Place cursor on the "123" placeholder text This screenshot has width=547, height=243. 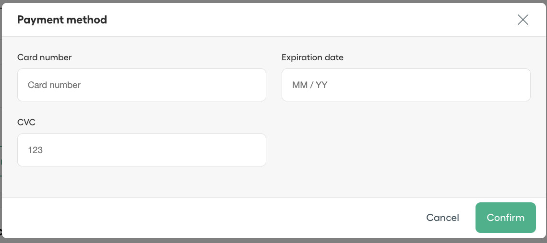(x=35, y=150)
